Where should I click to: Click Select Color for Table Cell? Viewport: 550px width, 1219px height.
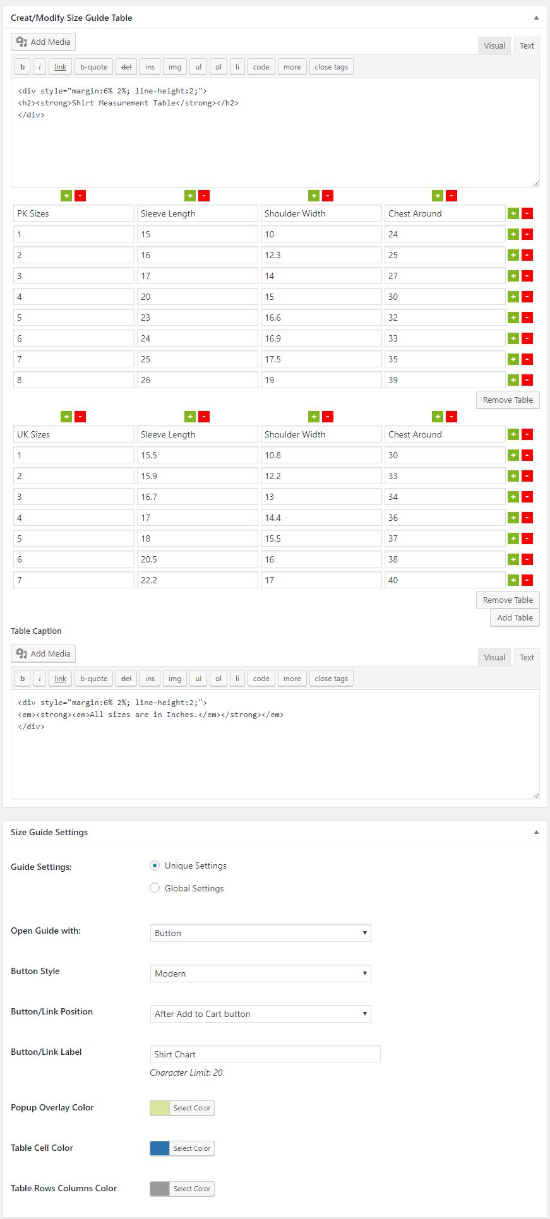click(x=192, y=1148)
